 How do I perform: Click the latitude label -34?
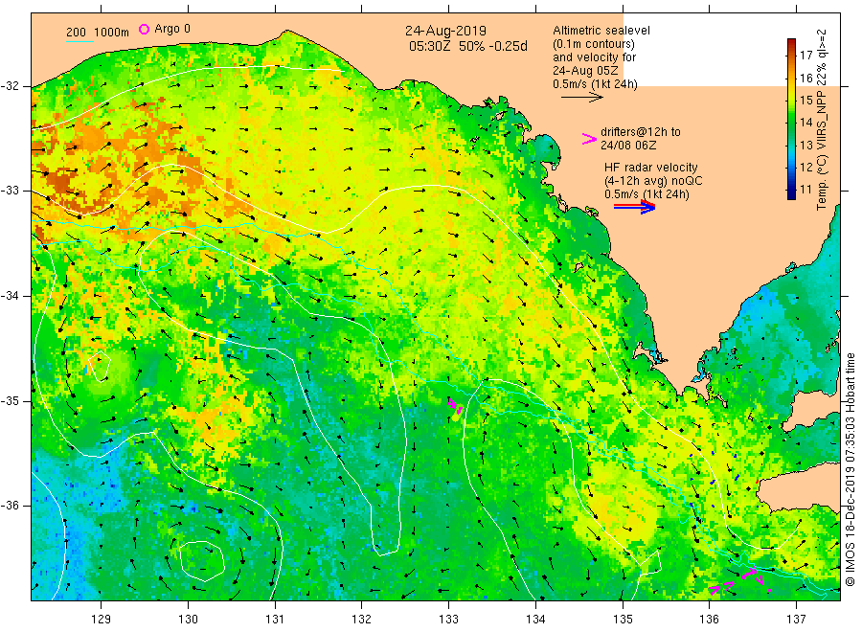coord(10,296)
